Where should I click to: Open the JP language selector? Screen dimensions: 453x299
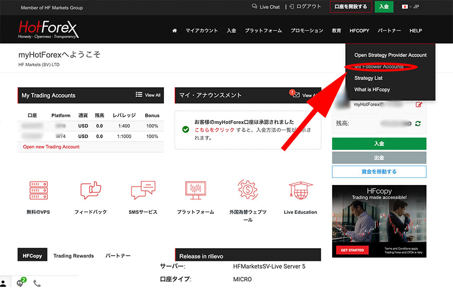[410, 7]
